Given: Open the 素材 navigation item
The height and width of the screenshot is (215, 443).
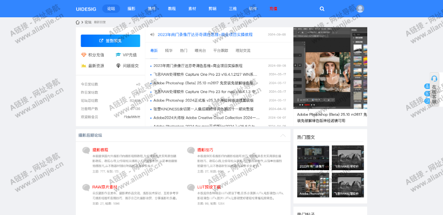Looking at the screenshot, I should [x=192, y=9].
